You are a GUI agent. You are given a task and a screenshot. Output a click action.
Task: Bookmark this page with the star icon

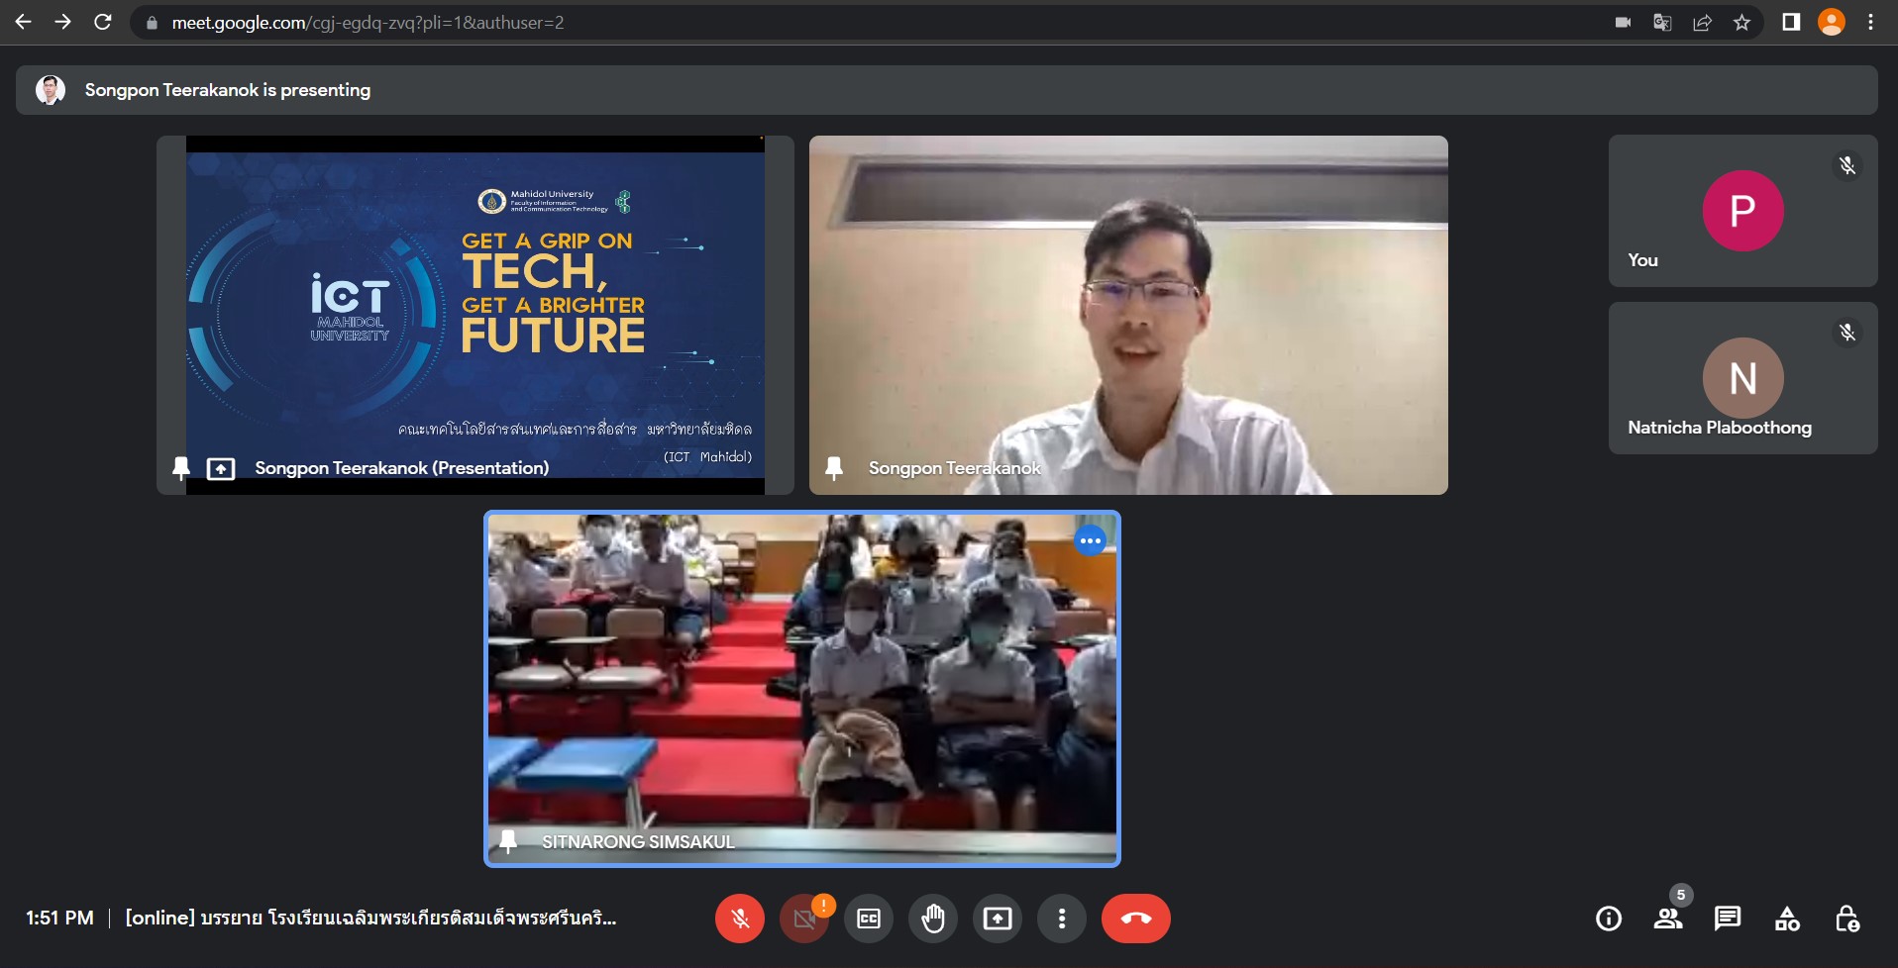click(1741, 22)
